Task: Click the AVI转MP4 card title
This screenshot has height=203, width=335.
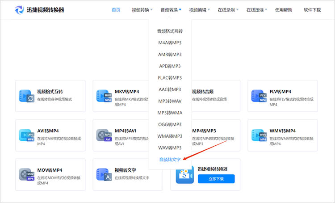Action: (x=48, y=131)
